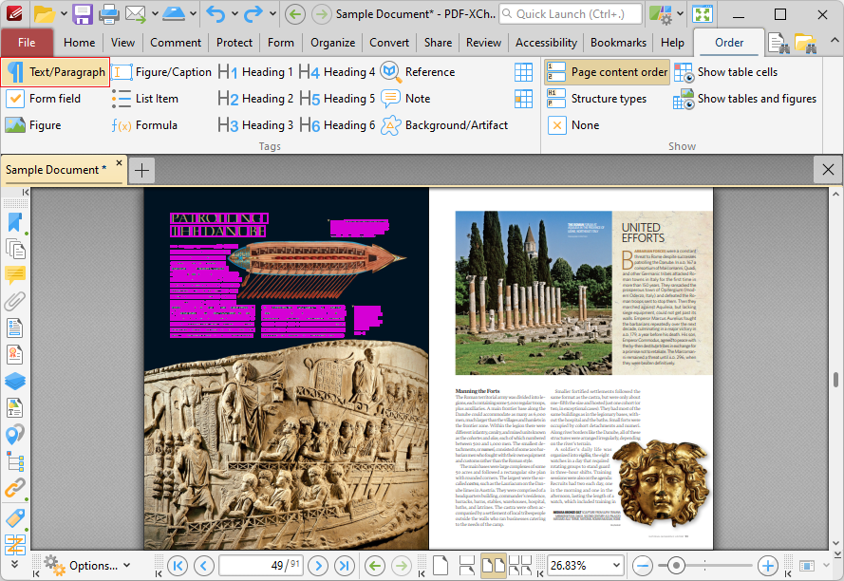
Task: Click None to clear highlighting
Action: coord(572,124)
